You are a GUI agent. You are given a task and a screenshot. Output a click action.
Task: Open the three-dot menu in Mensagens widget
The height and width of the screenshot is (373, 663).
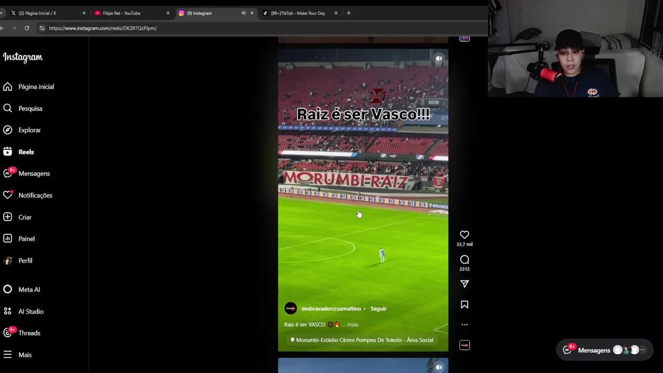tap(642, 350)
